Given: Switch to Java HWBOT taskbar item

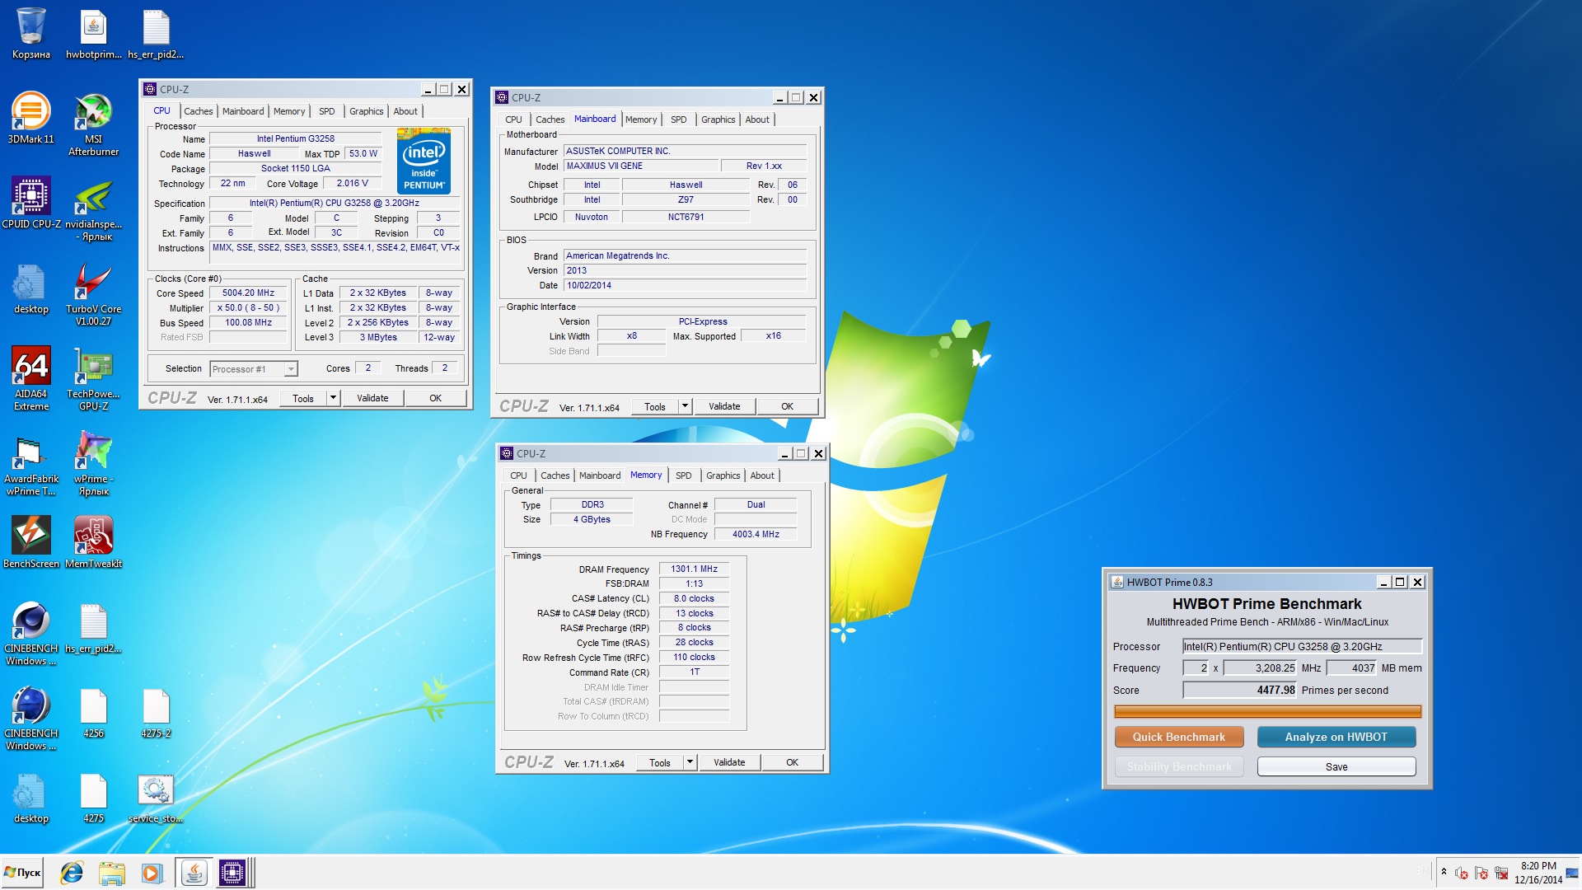Looking at the screenshot, I should 194,873.
